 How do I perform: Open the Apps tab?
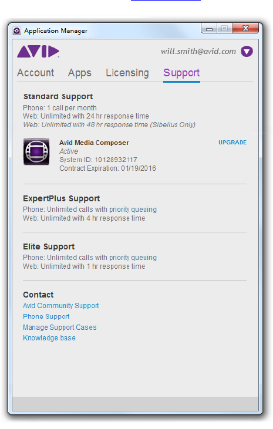coord(80,73)
